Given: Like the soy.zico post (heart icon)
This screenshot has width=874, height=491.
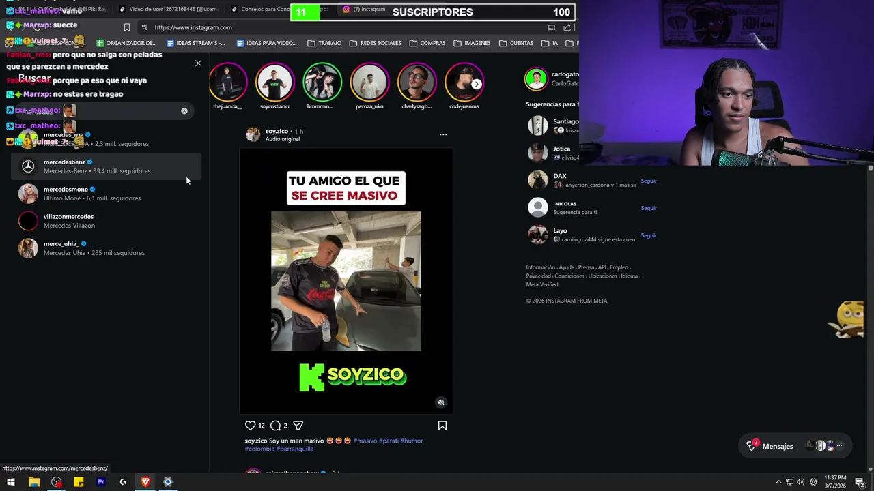Looking at the screenshot, I should tap(250, 426).
